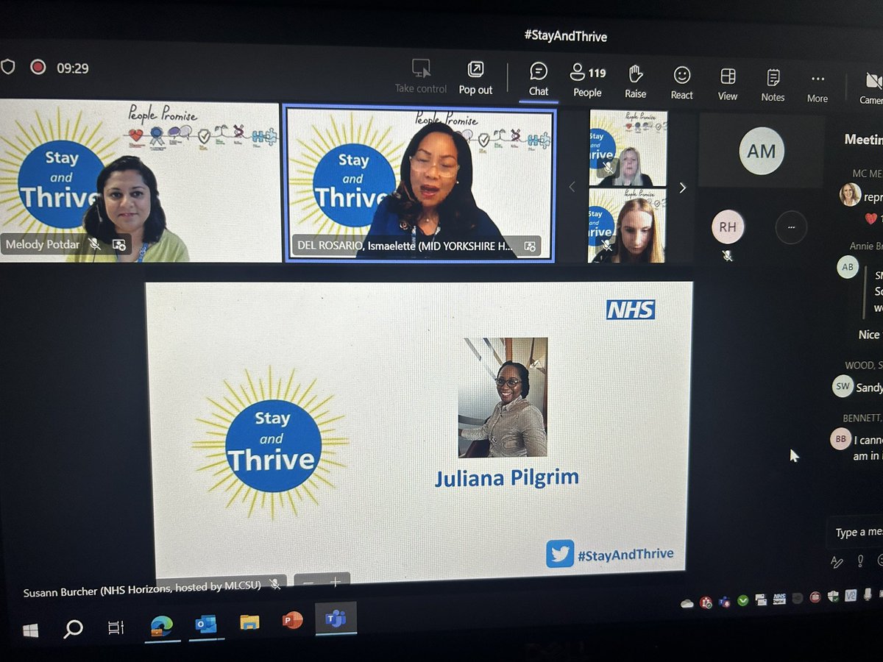Click the microphone icon in system tray

click(x=868, y=594)
